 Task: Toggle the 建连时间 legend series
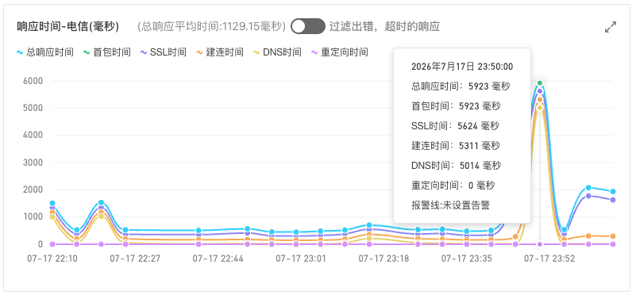220,52
